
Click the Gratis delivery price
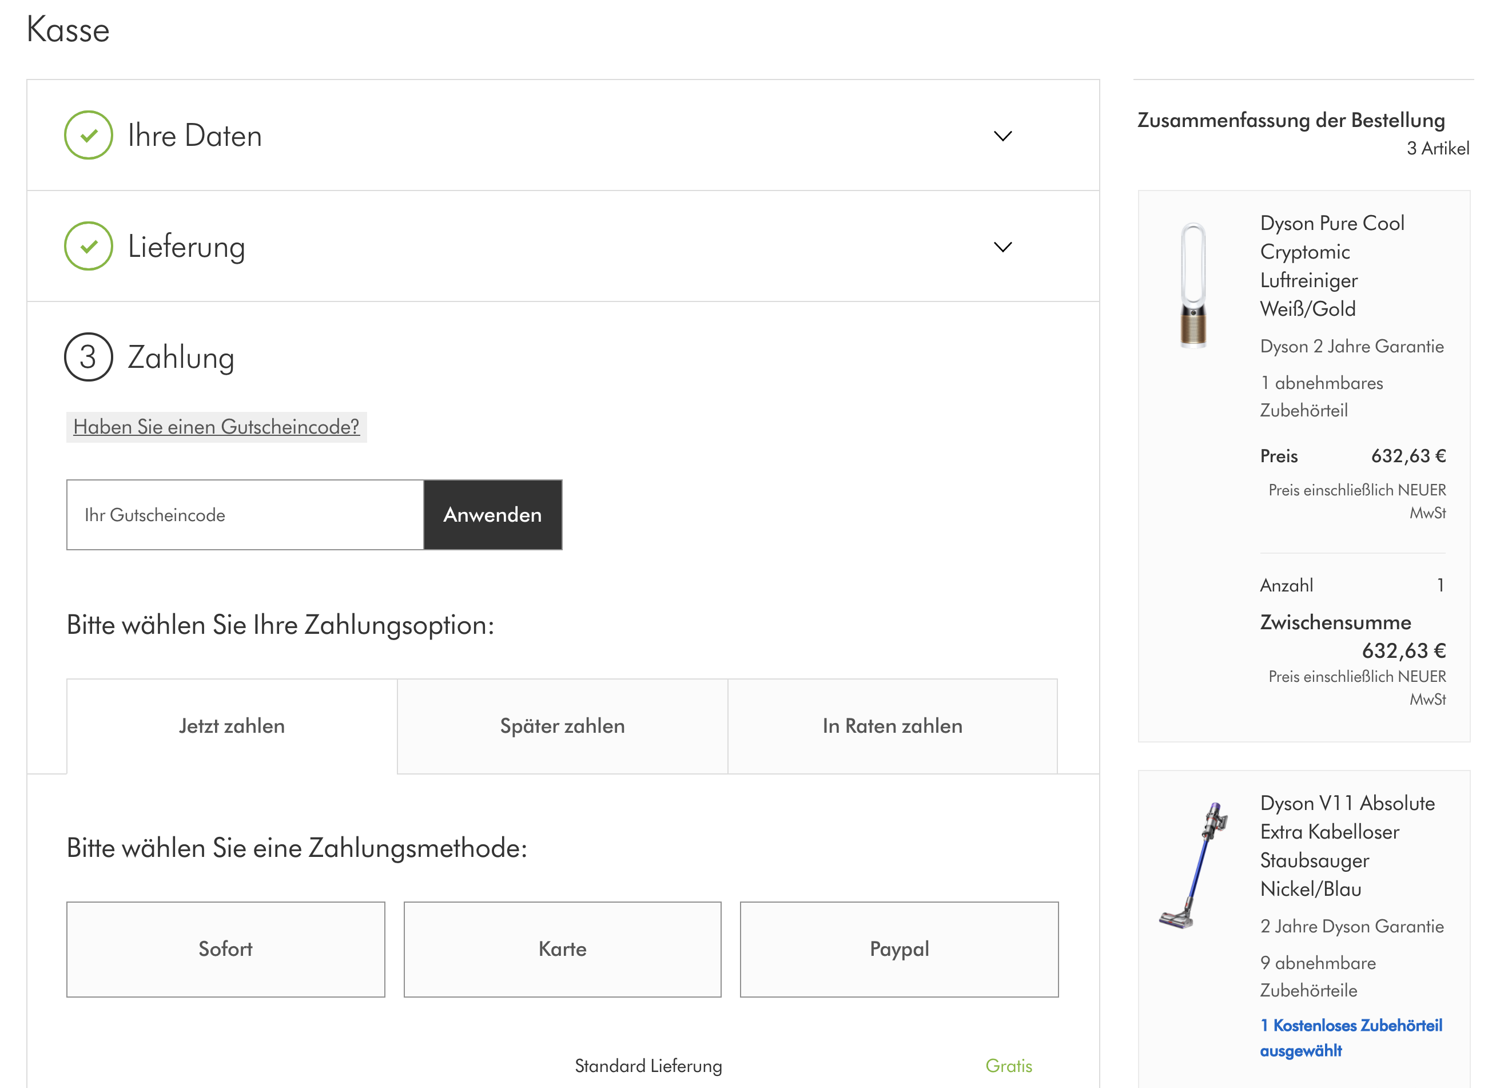1009,1066
